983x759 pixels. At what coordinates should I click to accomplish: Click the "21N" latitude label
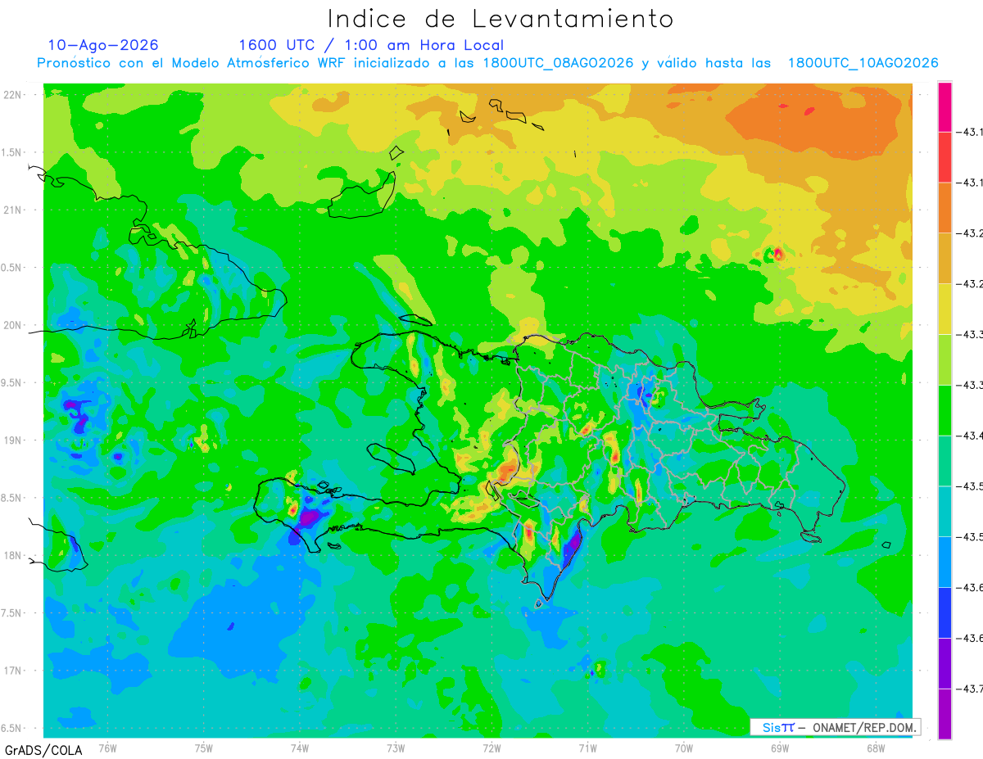(12, 210)
